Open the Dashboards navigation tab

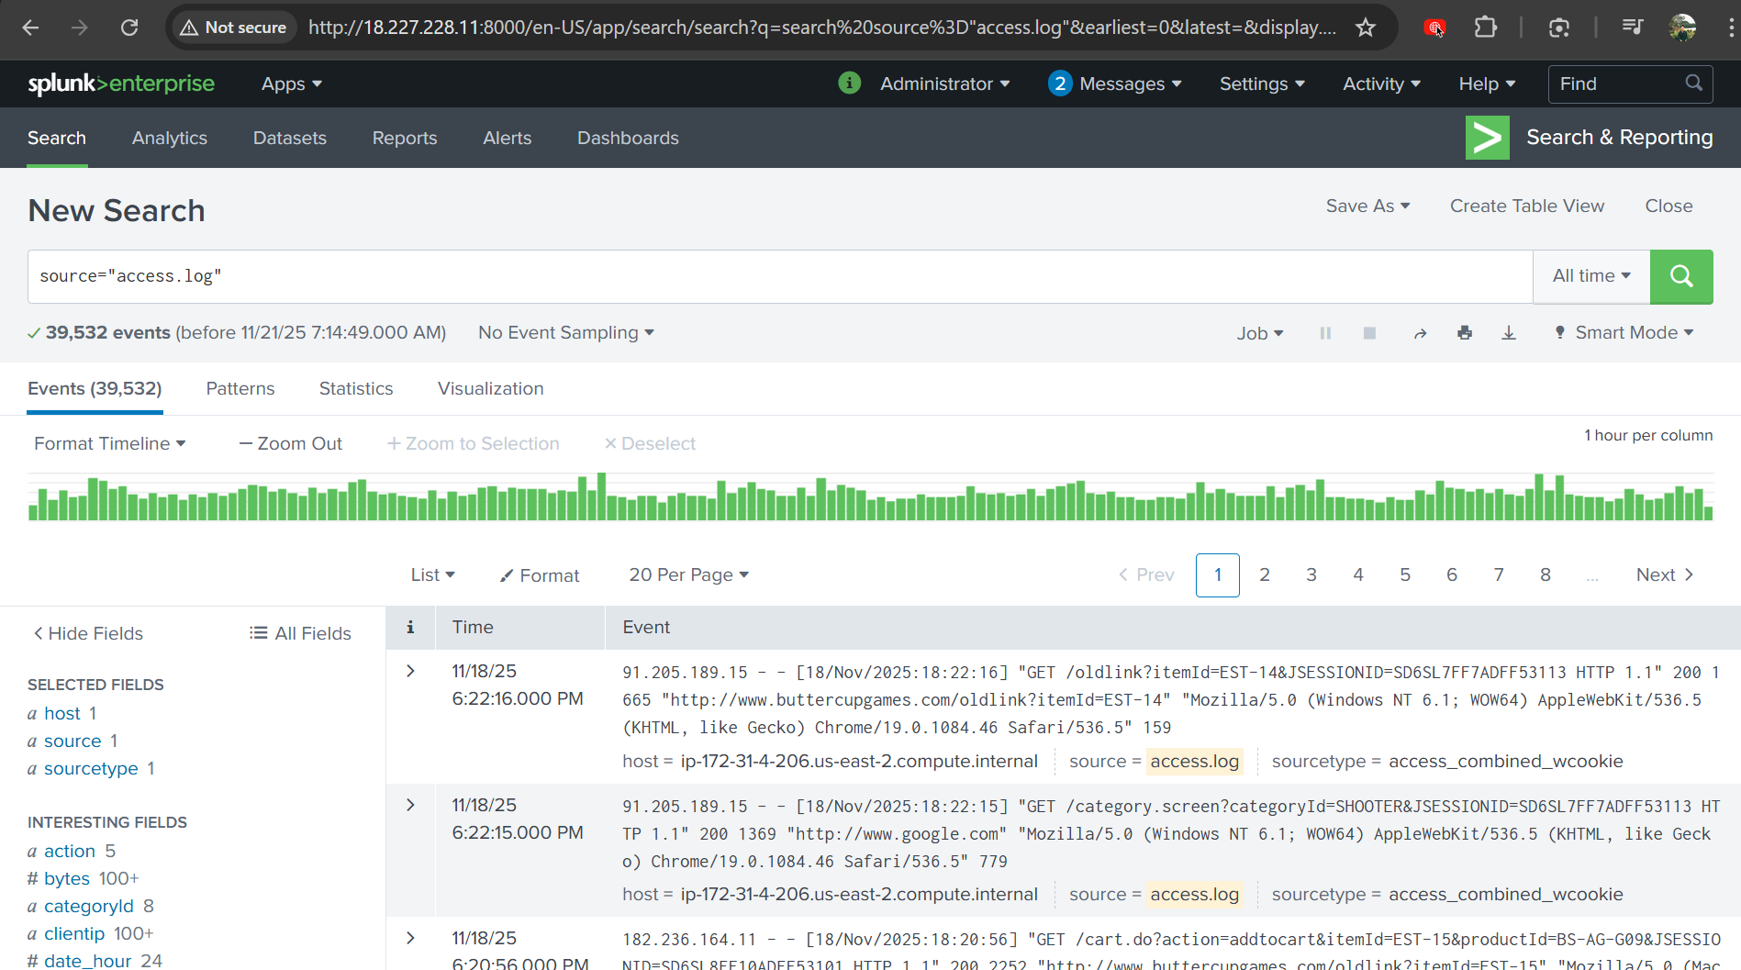pos(628,138)
